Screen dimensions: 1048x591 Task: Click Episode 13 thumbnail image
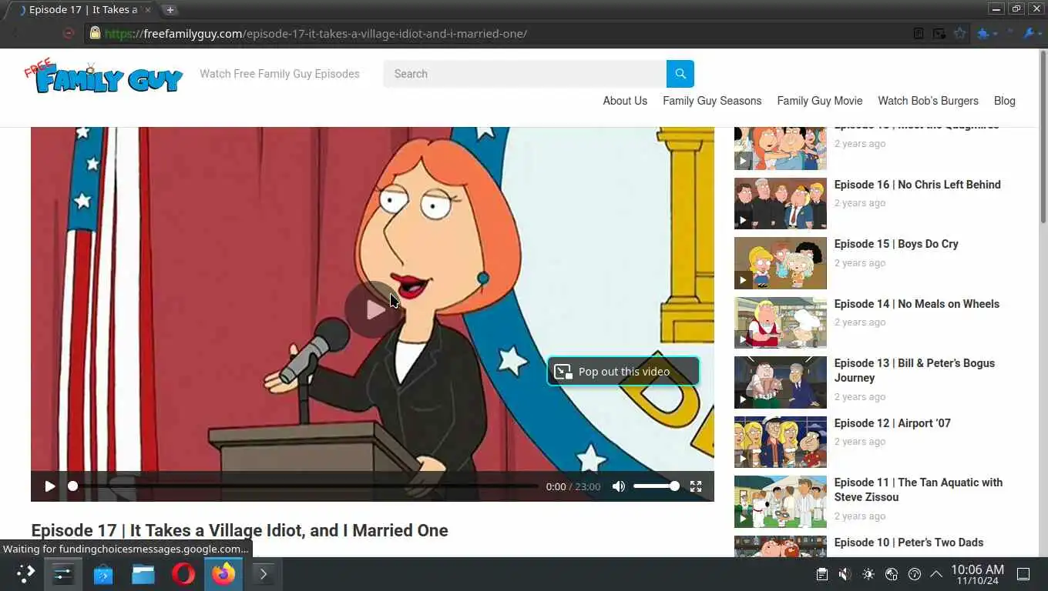pyautogui.click(x=780, y=382)
